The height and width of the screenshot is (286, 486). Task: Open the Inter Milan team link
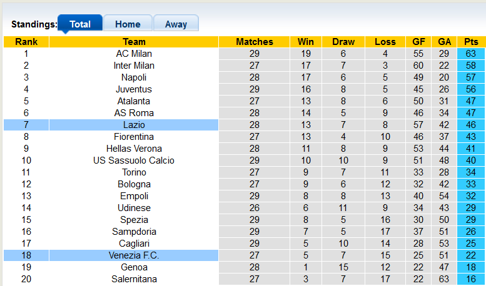[x=134, y=66]
